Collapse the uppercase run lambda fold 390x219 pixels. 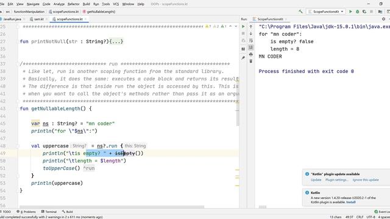coord(18,146)
